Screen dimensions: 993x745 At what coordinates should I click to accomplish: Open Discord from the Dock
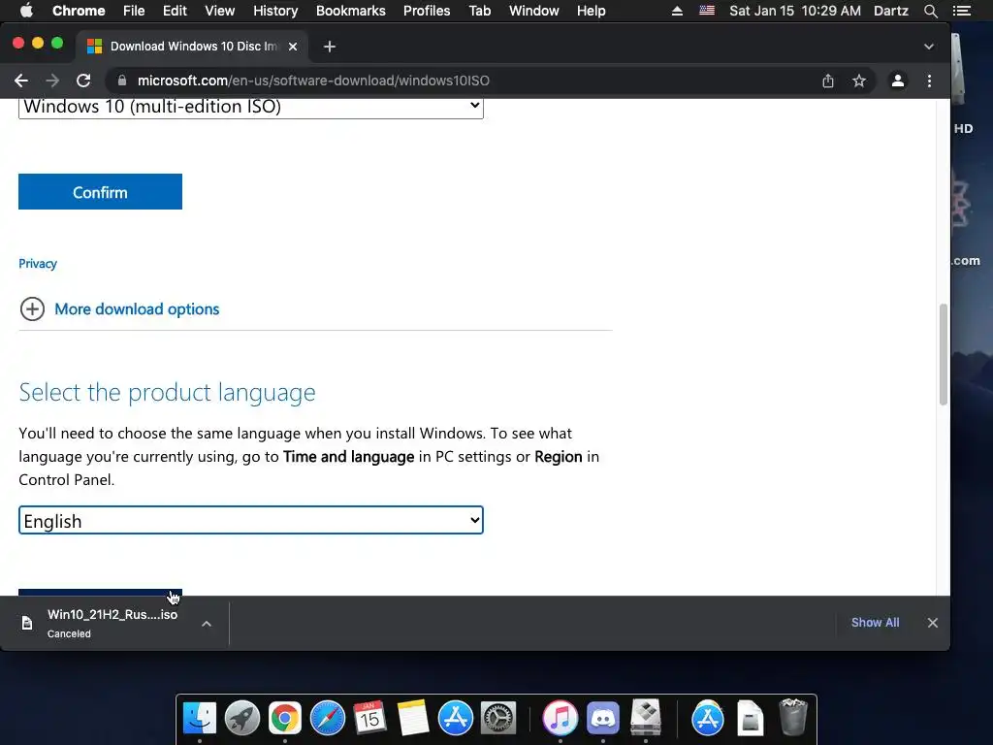[x=603, y=719]
